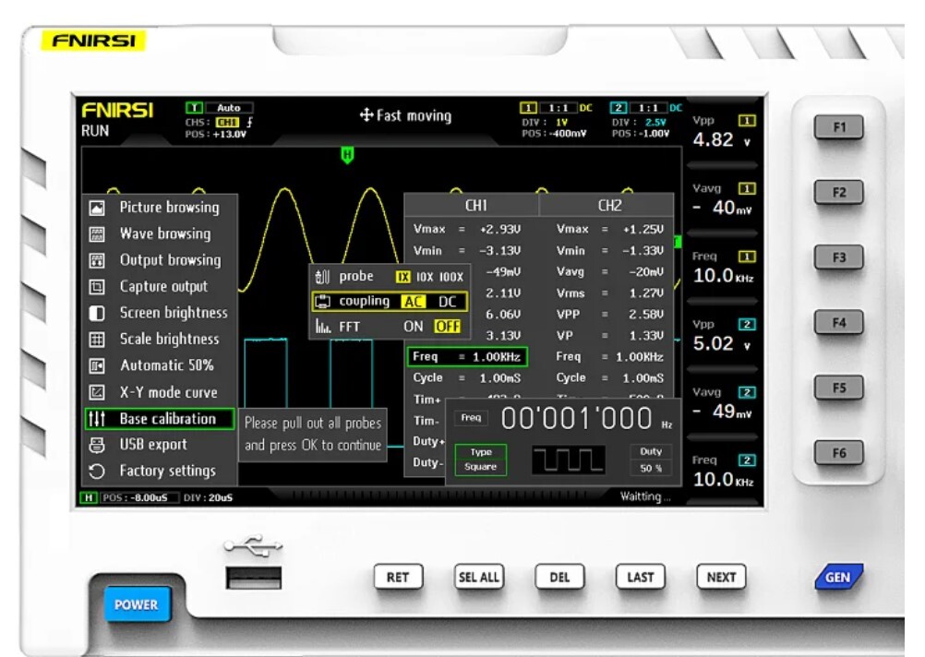Select 1X probe attenuation
Image resolution: width=925 pixels, height=657 pixels.
[402, 277]
